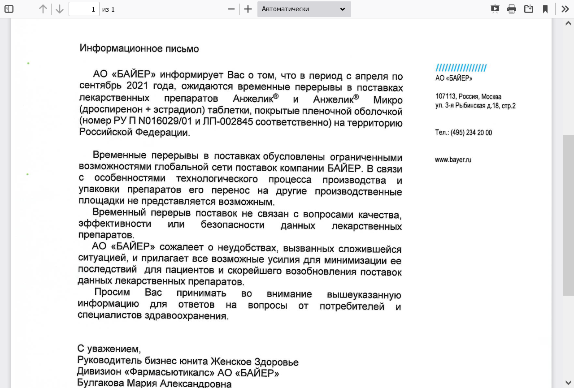Click the vertical scrollbar thumb
Image resolution: width=574 pixels, height=388 pixels.
pos(568,215)
